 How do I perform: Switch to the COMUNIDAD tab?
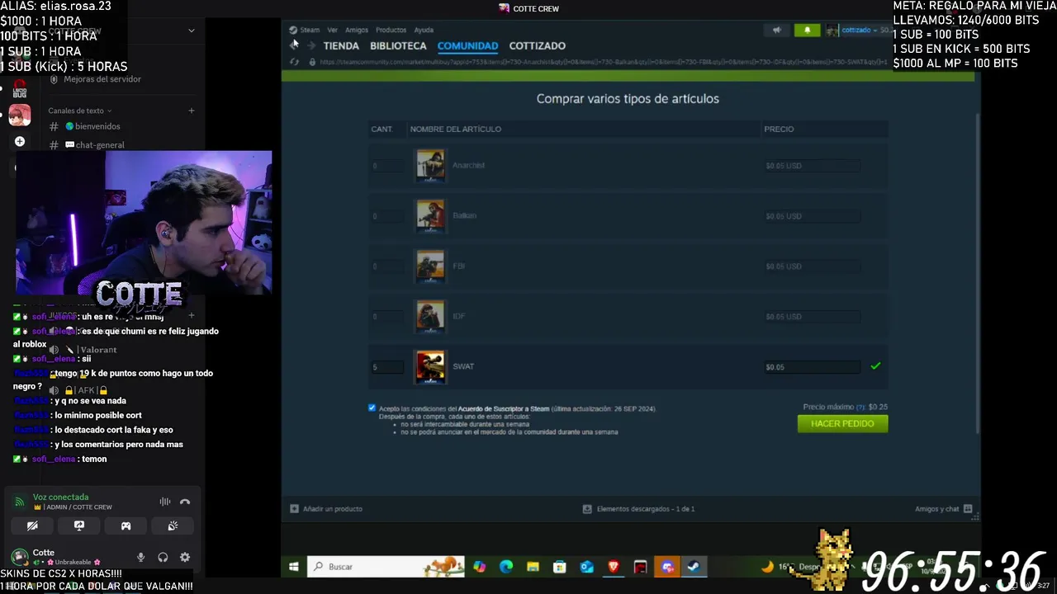[x=467, y=45]
